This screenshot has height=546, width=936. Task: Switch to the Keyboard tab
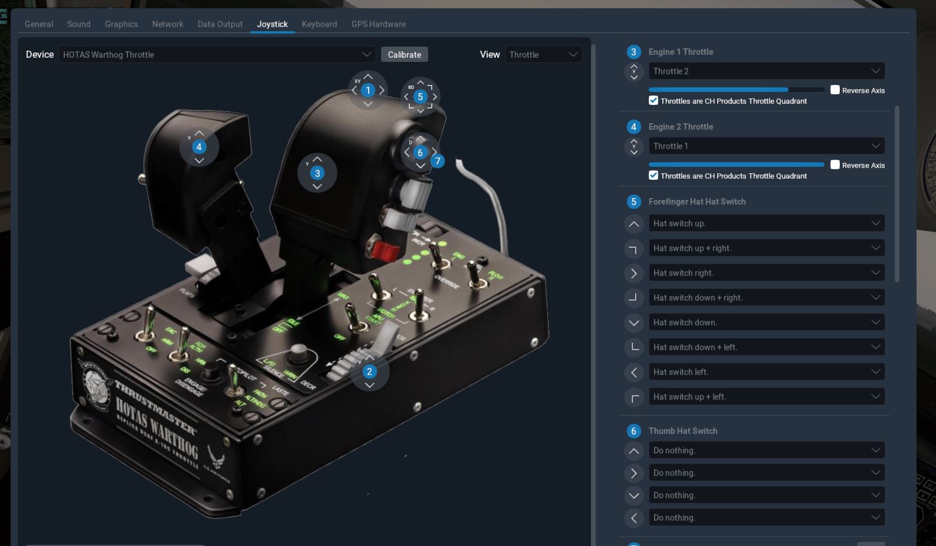pyautogui.click(x=320, y=24)
